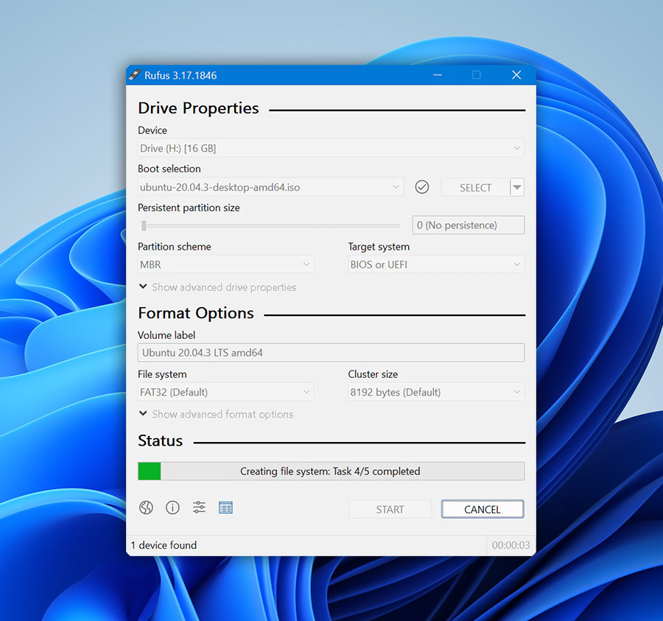Image resolution: width=663 pixels, height=621 pixels.
Task: Click the SELECT button to choose an ISO
Action: coord(474,186)
